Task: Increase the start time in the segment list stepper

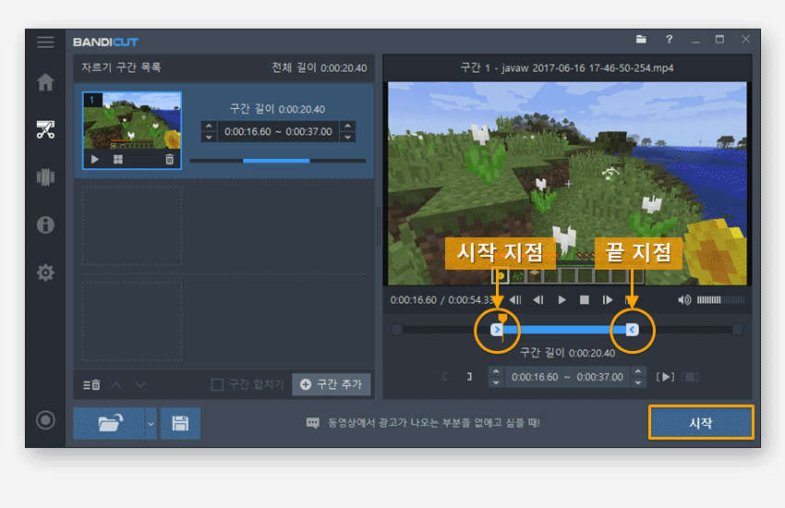Action: pyautogui.click(x=209, y=127)
